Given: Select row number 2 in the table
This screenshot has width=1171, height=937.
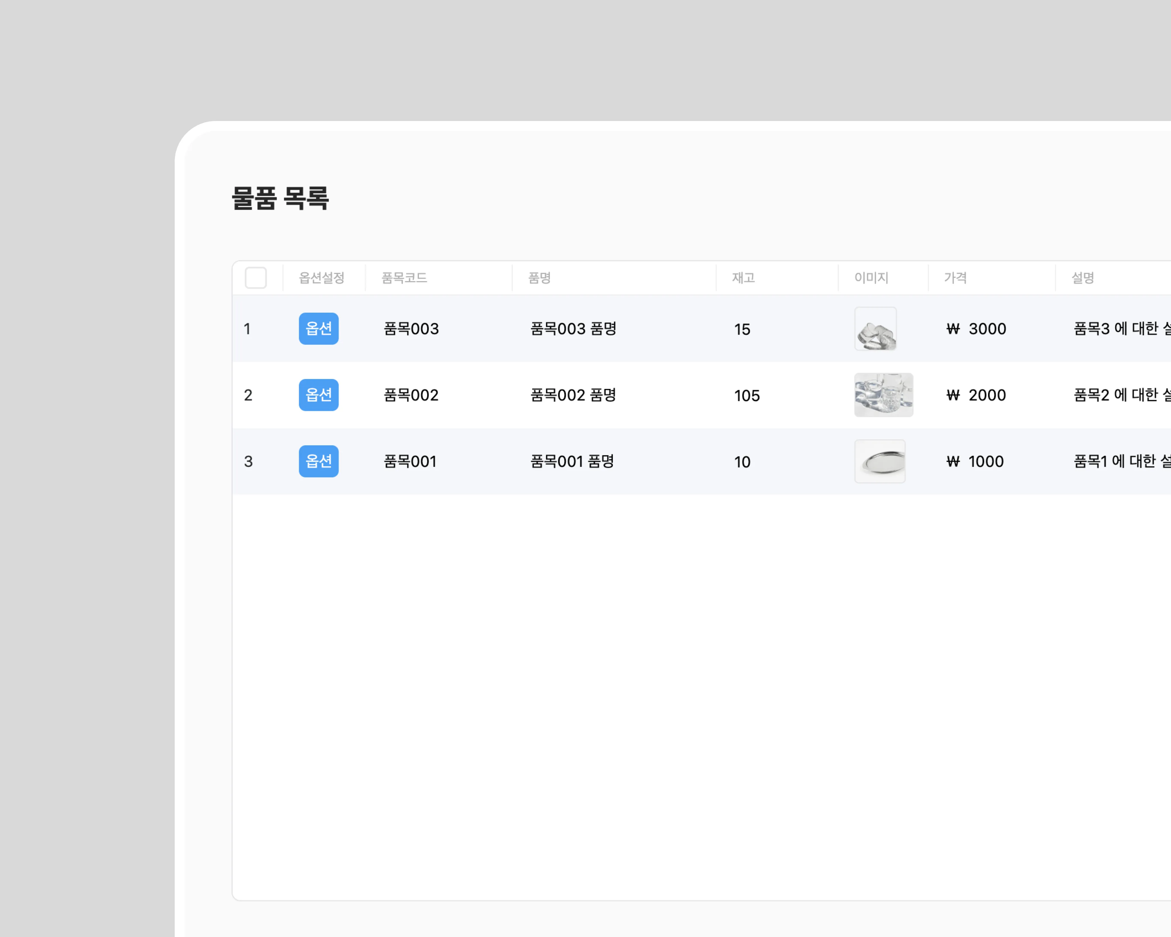Looking at the screenshot, I should [x=248, y=395].
